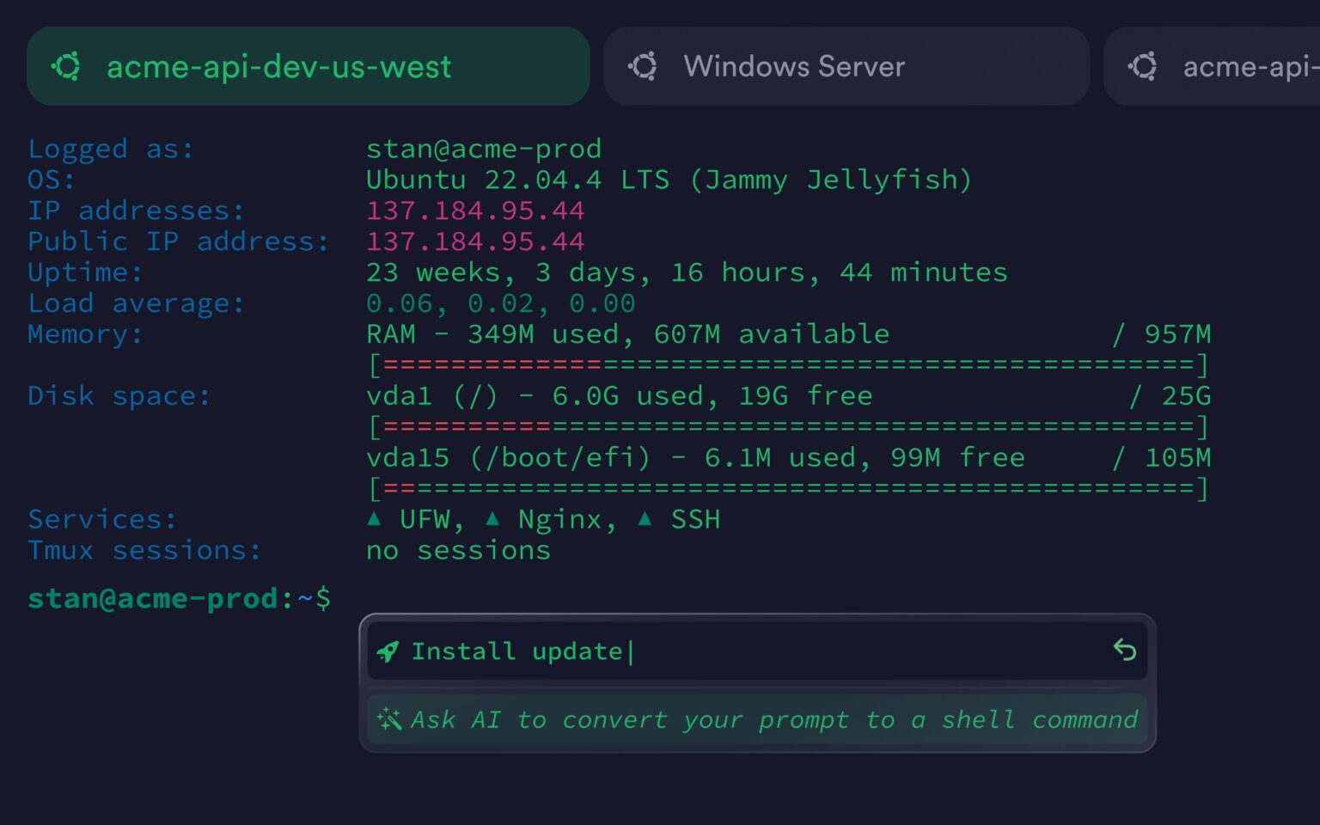Click the RAM usage progress bar

pos(787,364)
